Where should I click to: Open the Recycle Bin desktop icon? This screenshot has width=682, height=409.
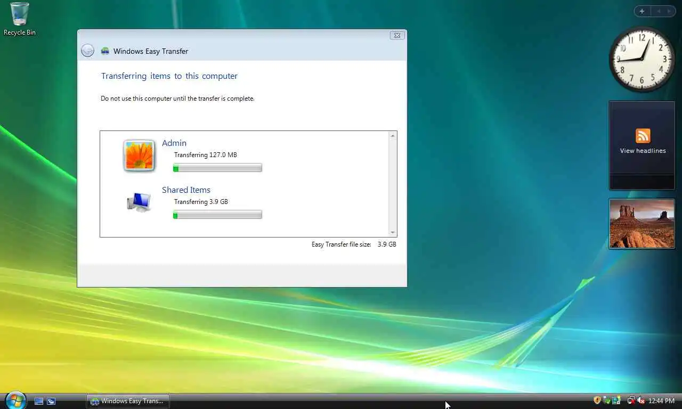coord(19,19)
